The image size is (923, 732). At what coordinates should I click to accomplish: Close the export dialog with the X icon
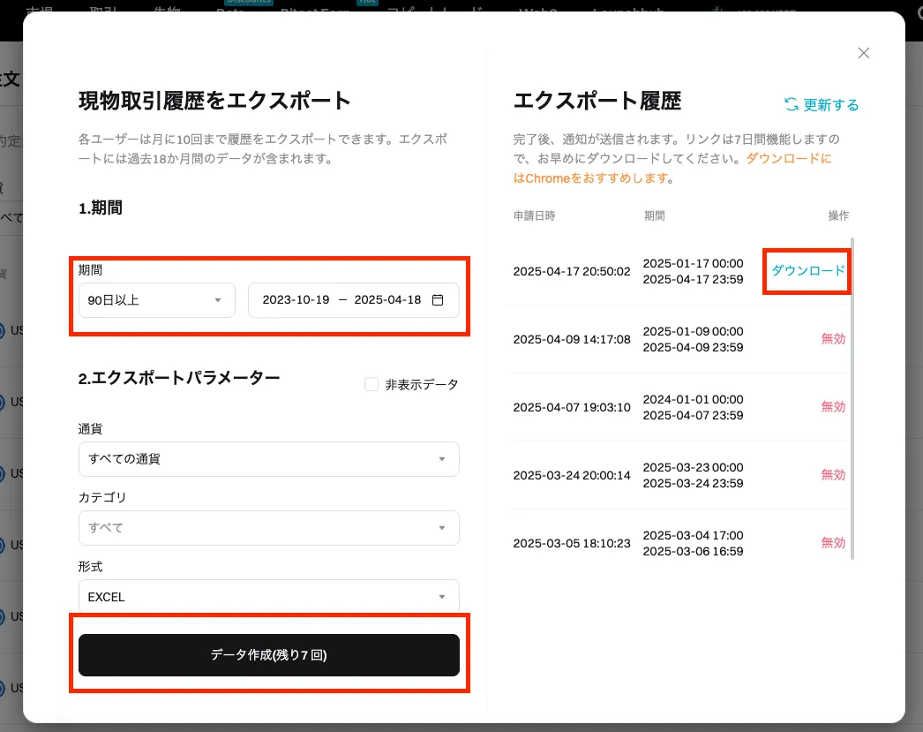pos(864,53)
